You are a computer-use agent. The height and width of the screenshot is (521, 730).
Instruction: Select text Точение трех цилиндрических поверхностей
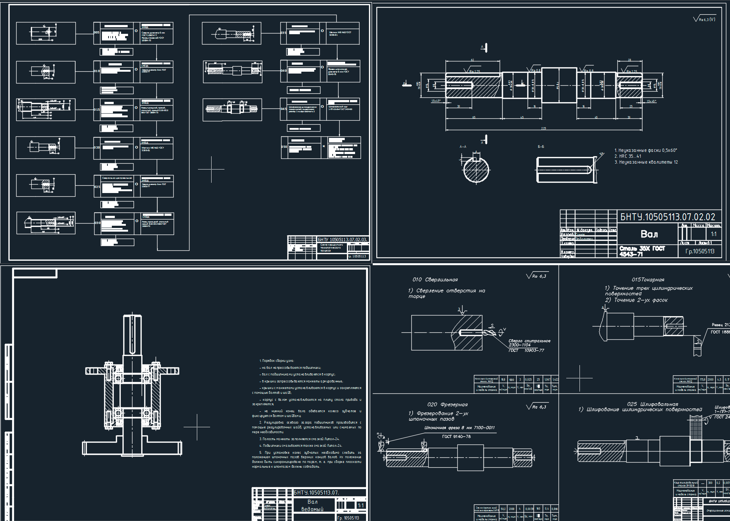[x=649, y=290]
